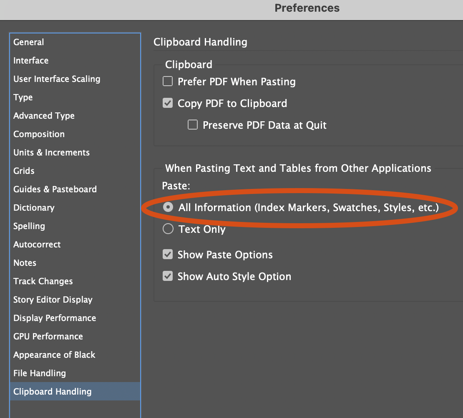The height and width of the screenshot is (418, 463).
Task: Enable Preserve PDF Data at Quit
Action: point(193,125)
